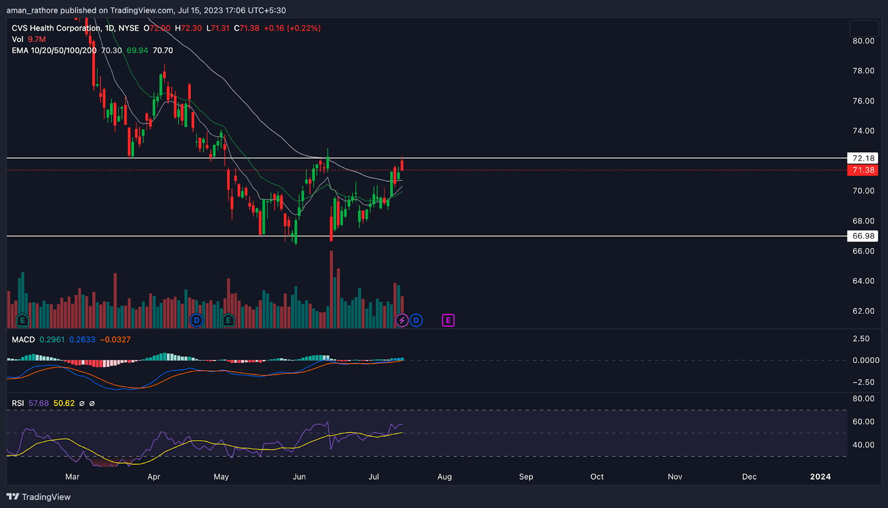This screenshot has height=508, width=888.
Task: Click the 72.18 resistance price label
Action: click(x=863, y=158)
